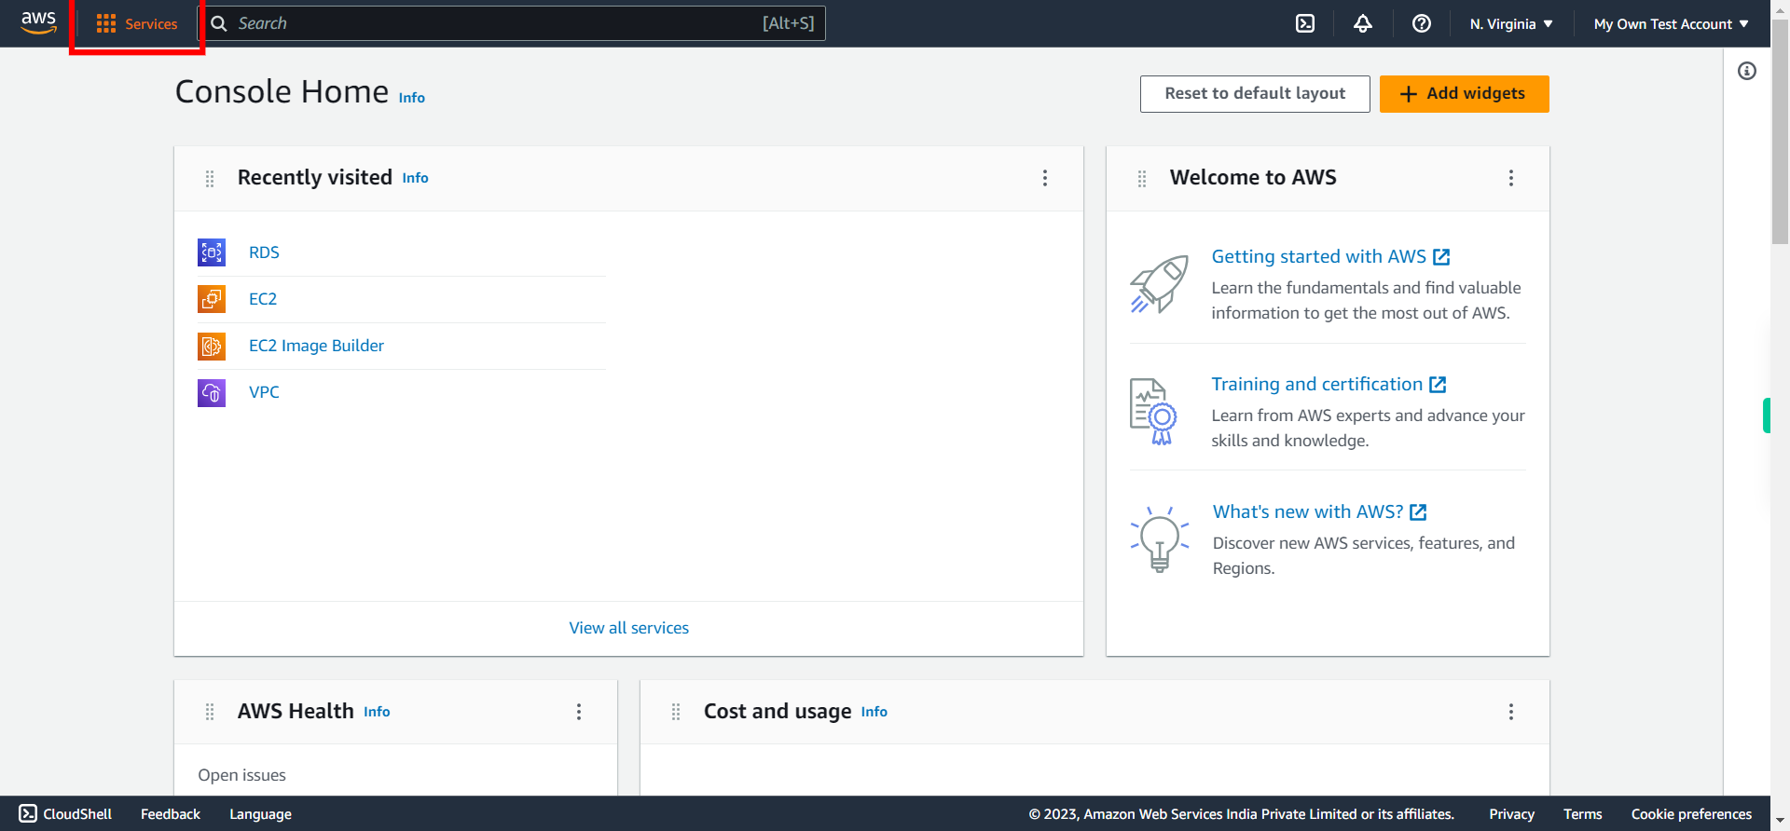Grab the Recently visited drag handle
1790x831 pixels.
(210, 178)
